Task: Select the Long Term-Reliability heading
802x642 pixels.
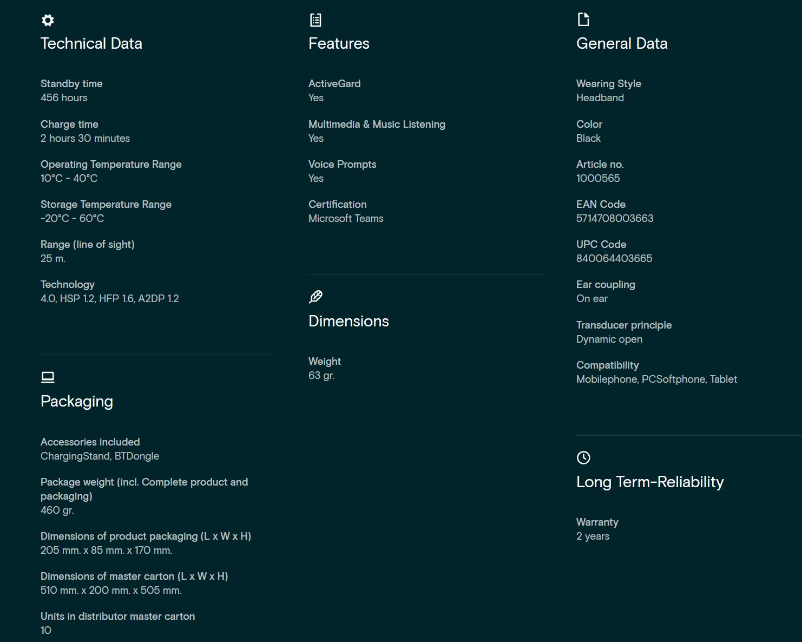Action: (x=650, y=482)
